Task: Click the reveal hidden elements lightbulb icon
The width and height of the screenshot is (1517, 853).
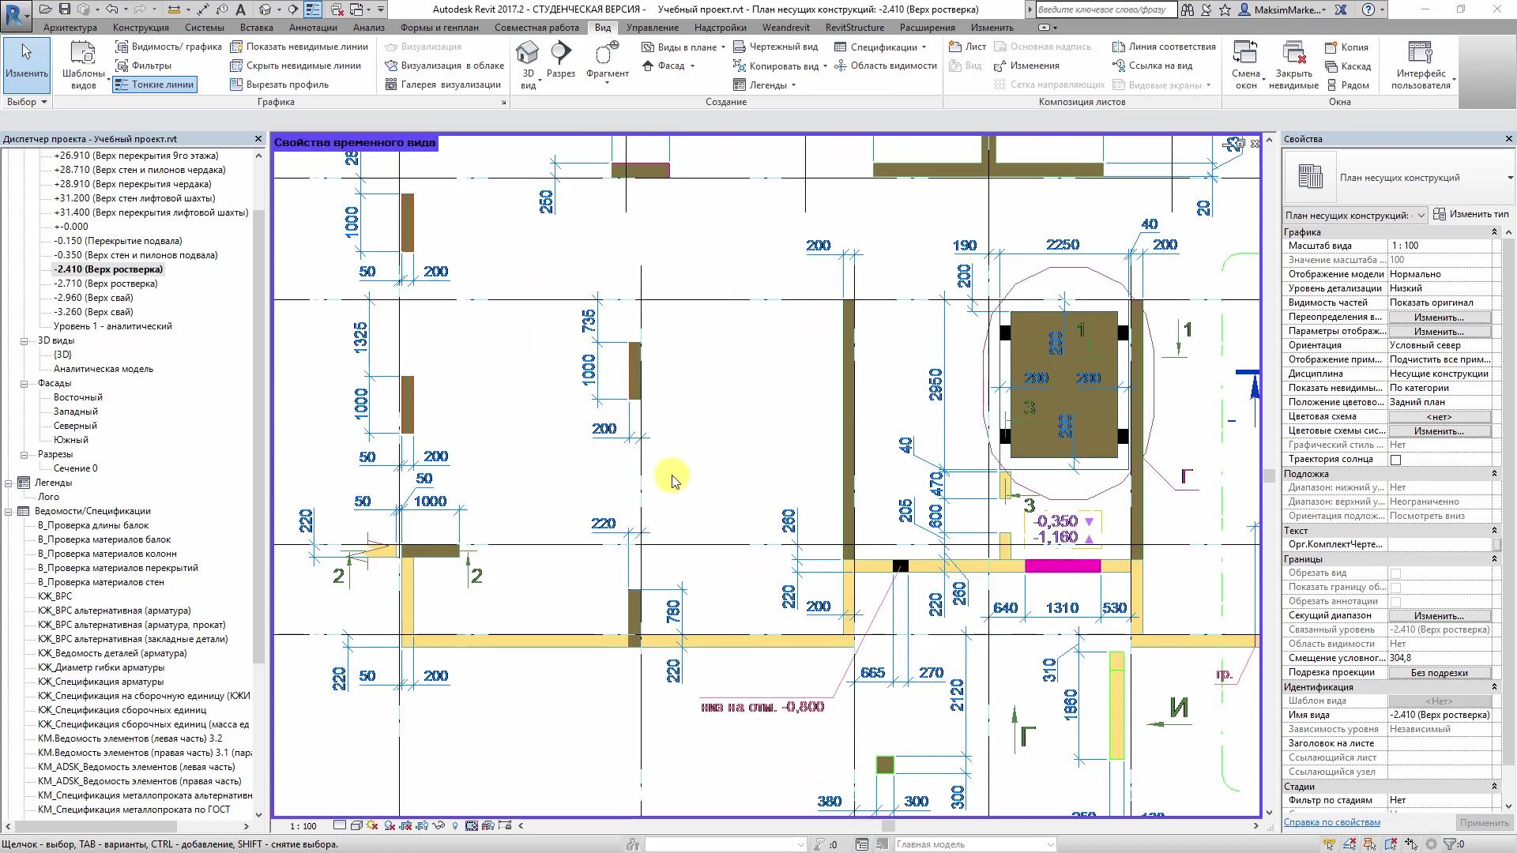Action: pos(455,826)
